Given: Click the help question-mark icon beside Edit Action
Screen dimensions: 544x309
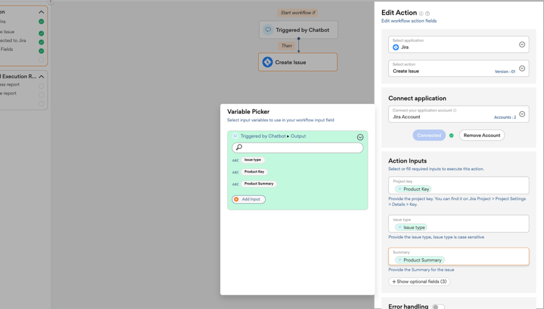Looking at the screenshot, I should (428, 13).
